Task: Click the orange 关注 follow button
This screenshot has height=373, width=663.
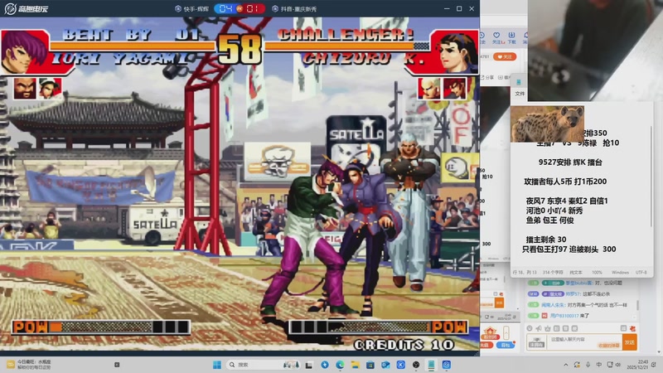Action: [x=505, y=56]
